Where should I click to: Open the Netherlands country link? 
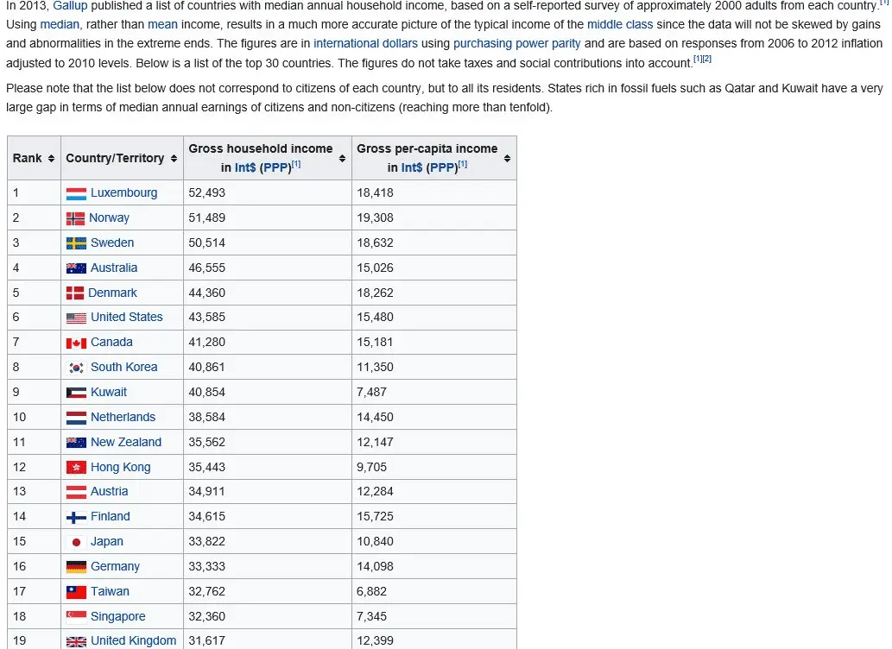(123, 418)
